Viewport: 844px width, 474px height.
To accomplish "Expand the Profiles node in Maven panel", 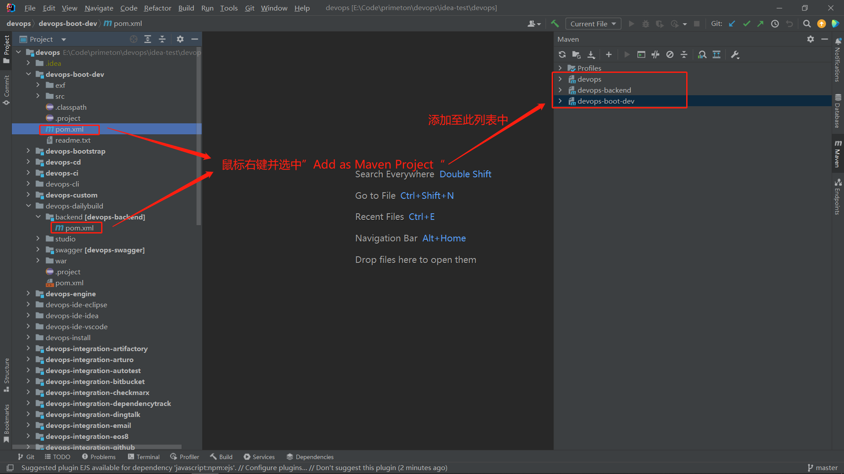I will [560, 68].
